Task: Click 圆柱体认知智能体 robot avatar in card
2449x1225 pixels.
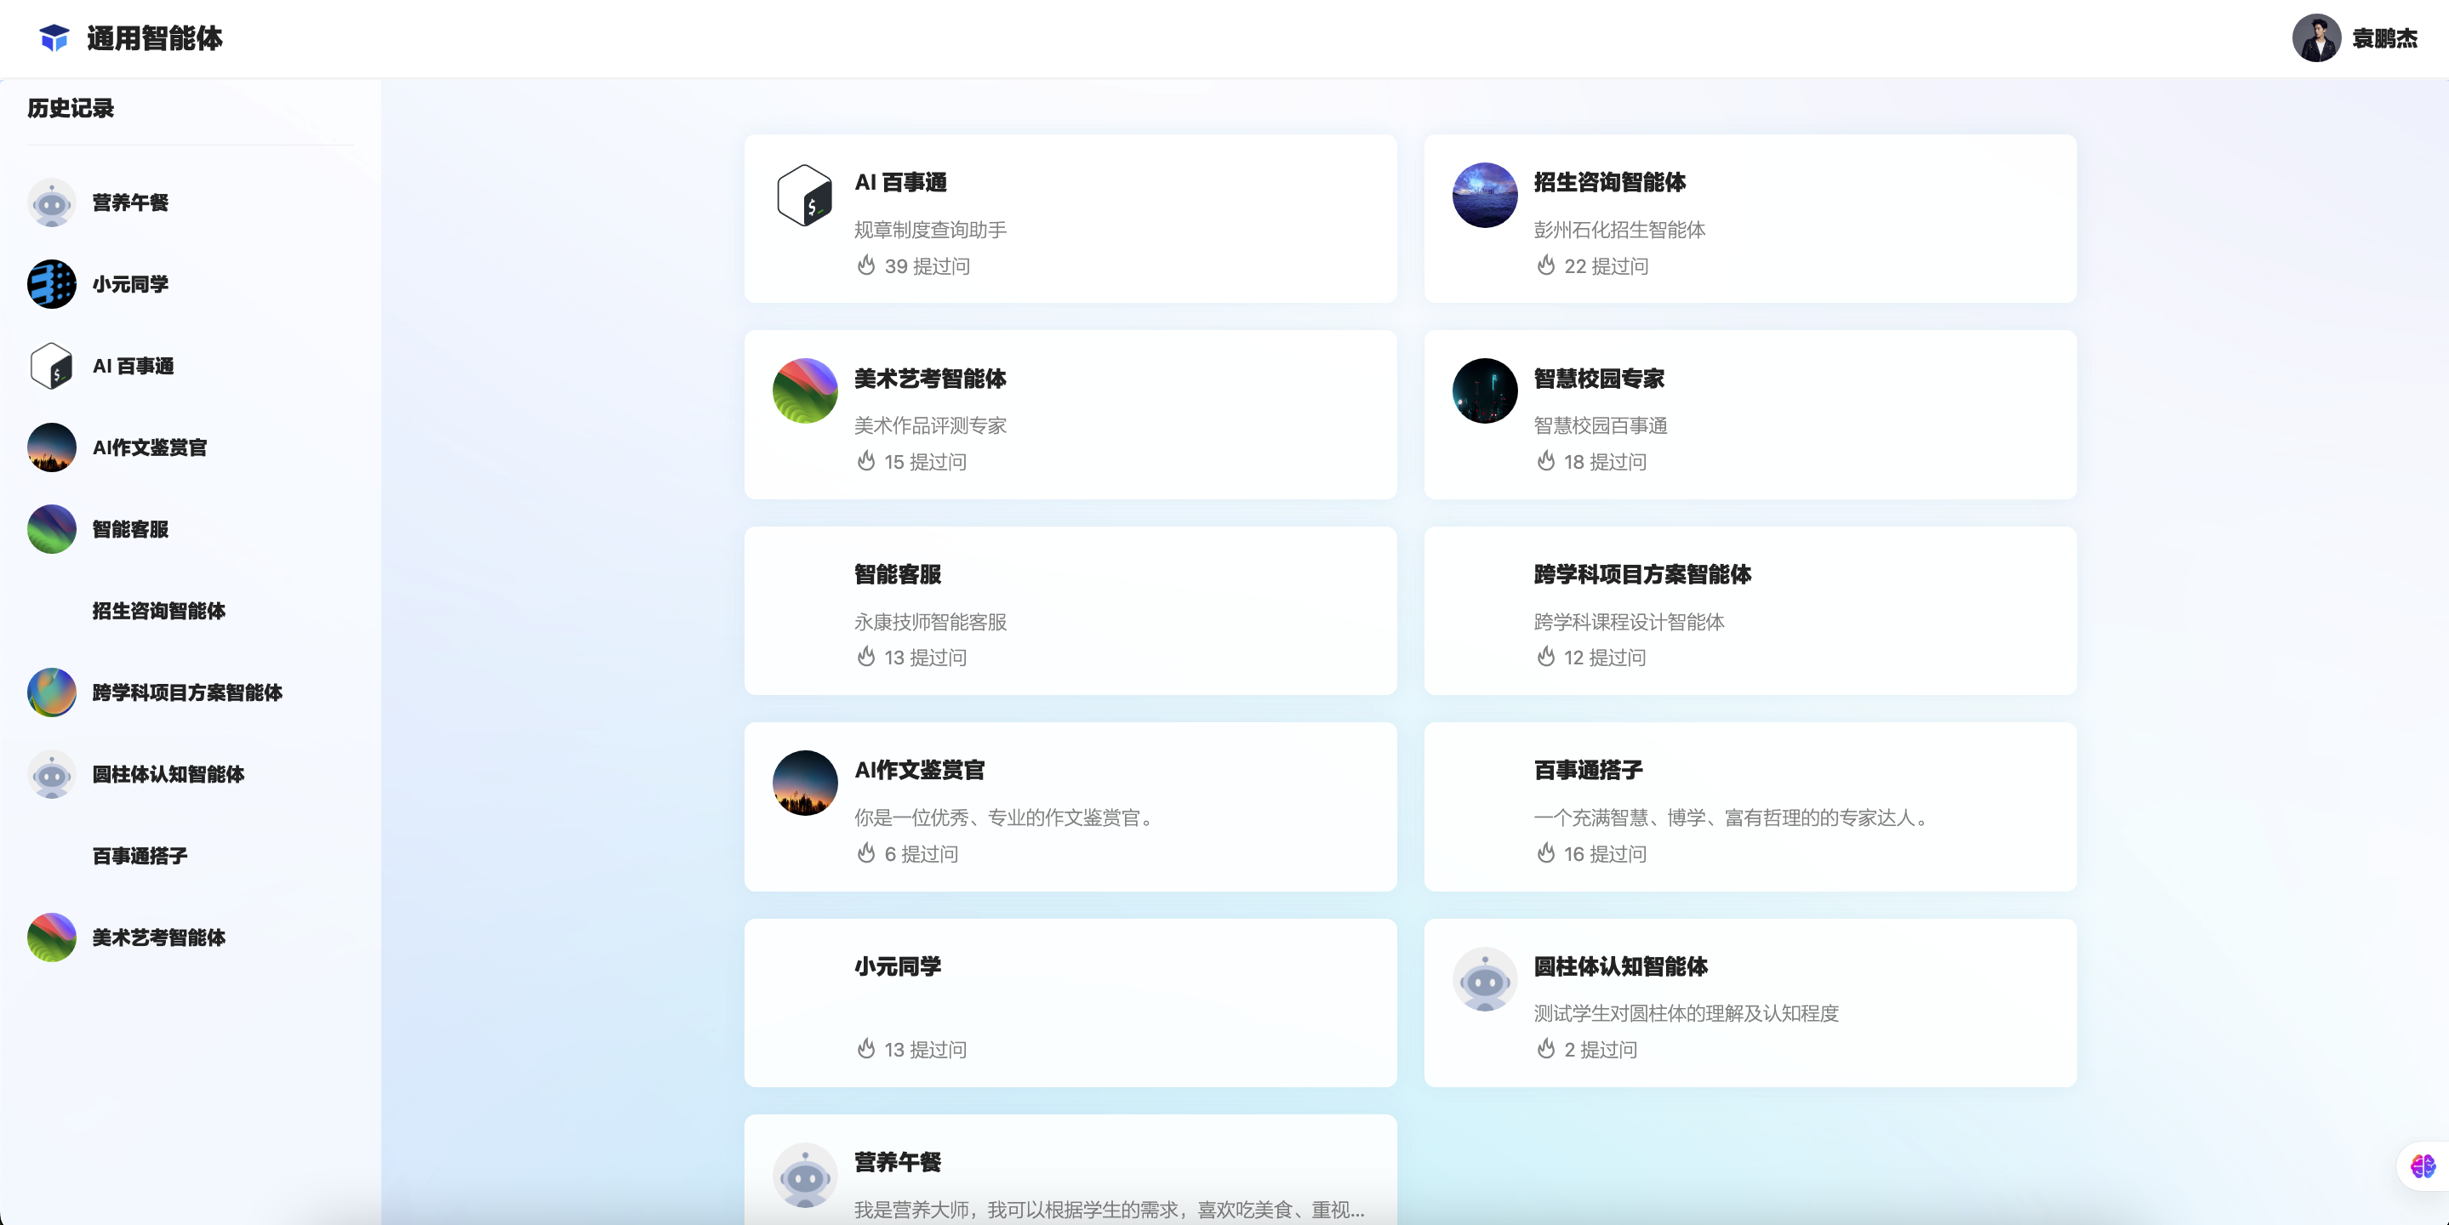Action: [1484, 979]
